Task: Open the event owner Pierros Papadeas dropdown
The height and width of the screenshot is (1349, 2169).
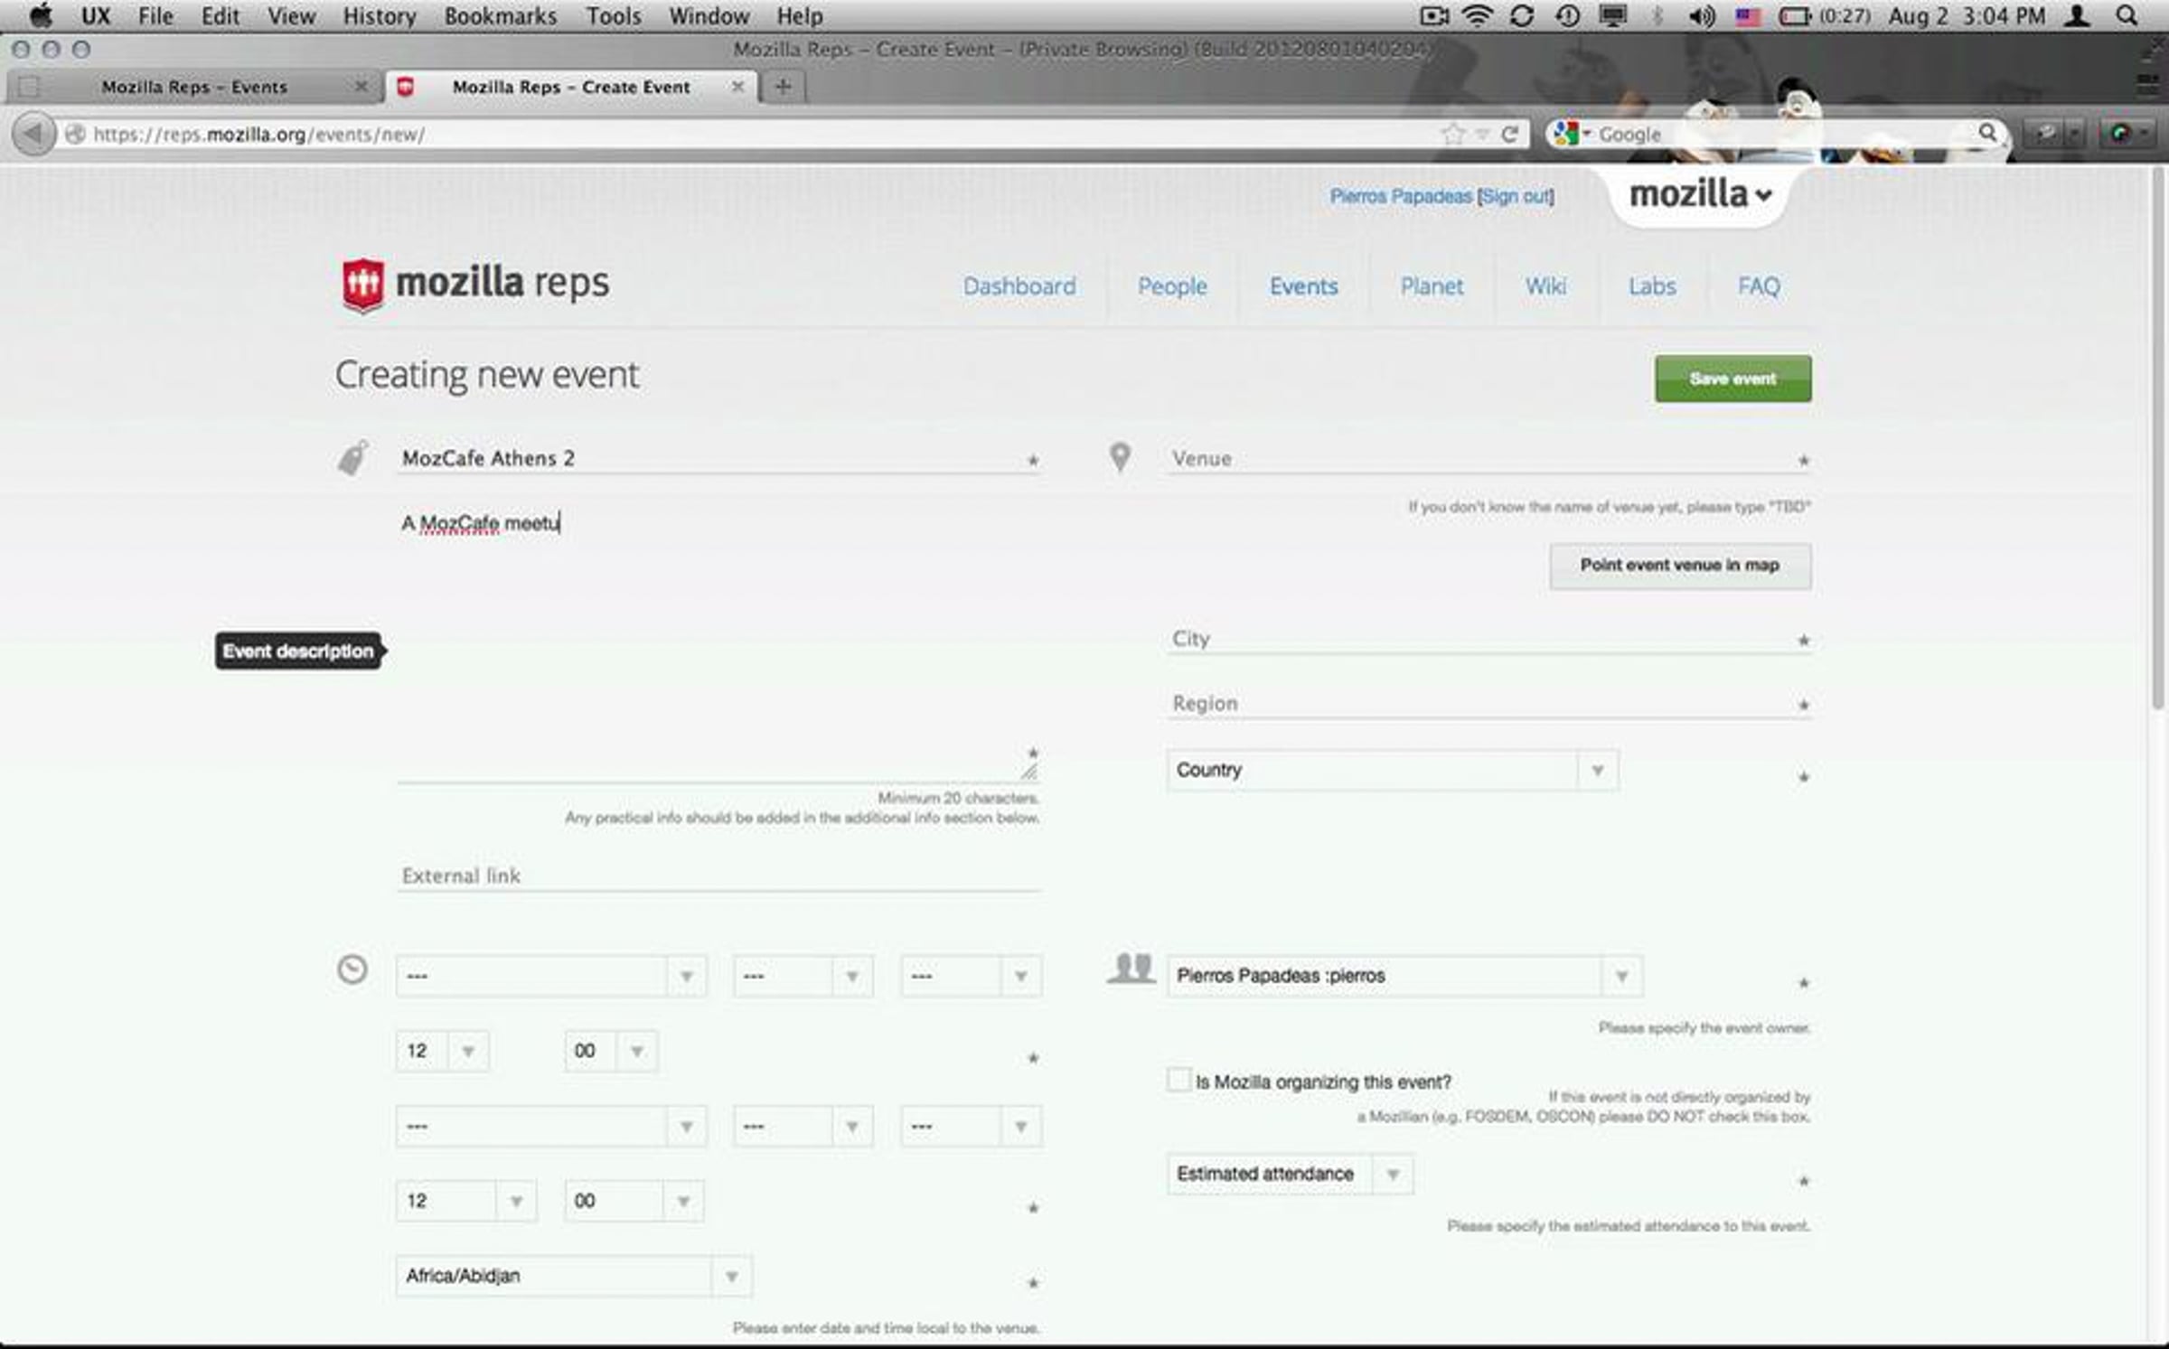Action: (x=1404, y=976)
